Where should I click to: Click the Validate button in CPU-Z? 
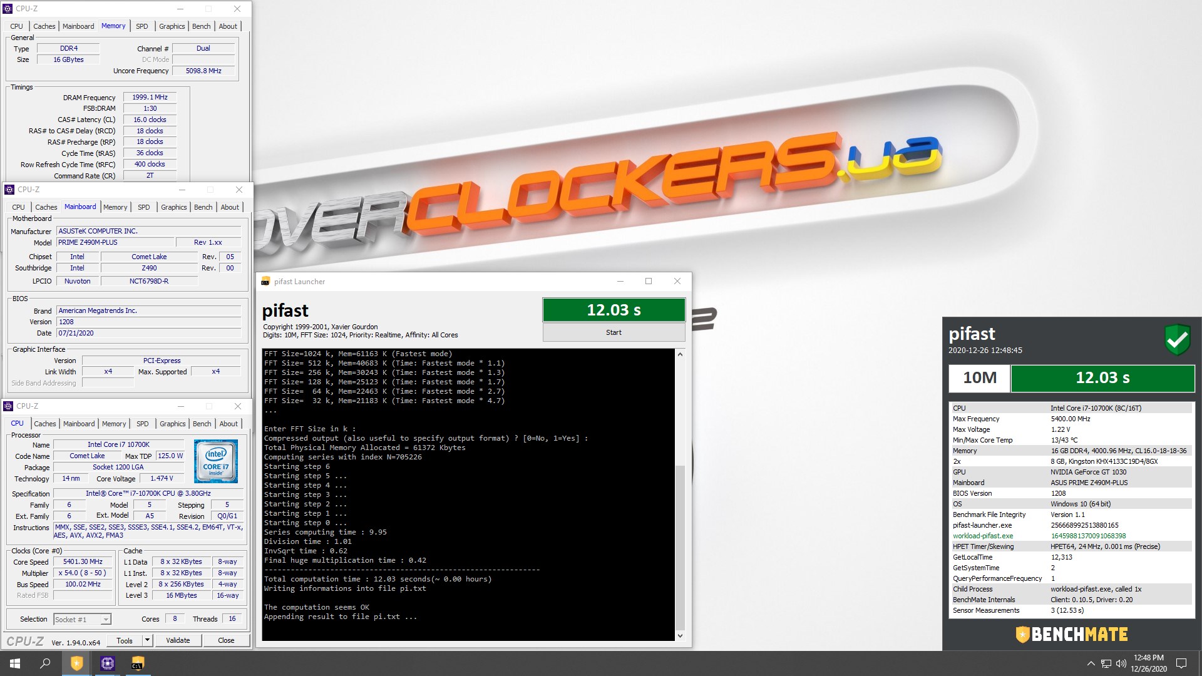(x=178, y=640)
